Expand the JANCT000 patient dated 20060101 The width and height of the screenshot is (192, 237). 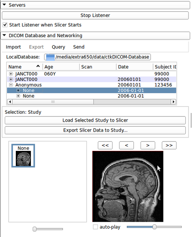tap(11, 79)
